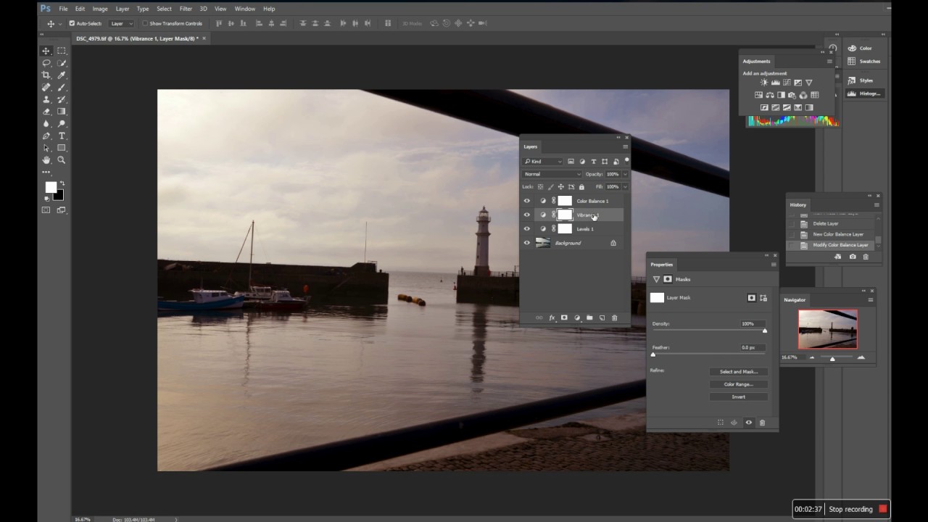Expand the layer Opacity dropdown

[x=625, y=174]
